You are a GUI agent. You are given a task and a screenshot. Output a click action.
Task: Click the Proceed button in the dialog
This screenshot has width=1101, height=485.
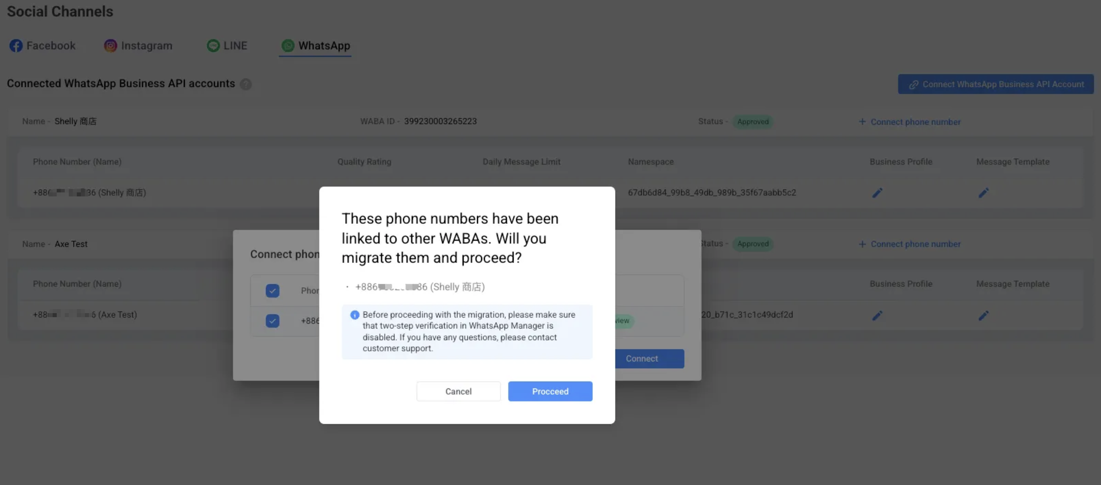point(549,391)
